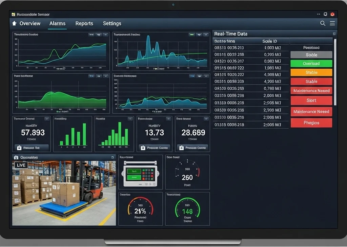Click the camera icon in live feed header
This screenshot has width=347, height=247.
(16, 157)
